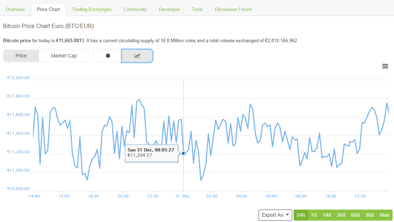Image resolution: width=394 pixels, height=222 pixels.
Task: Click the 06:00 x-axis label
Action: tap(271, 196)
